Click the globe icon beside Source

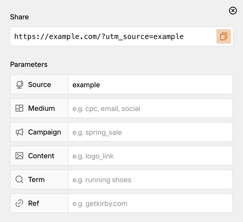(x=19, y=84)
